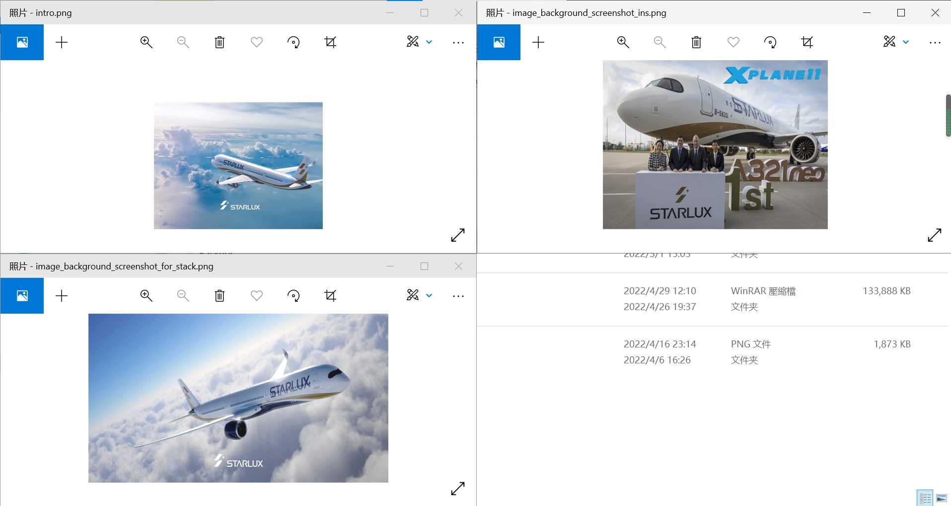Close the intro.png window
Screen dimensions: 951x506
click(458, 12)
